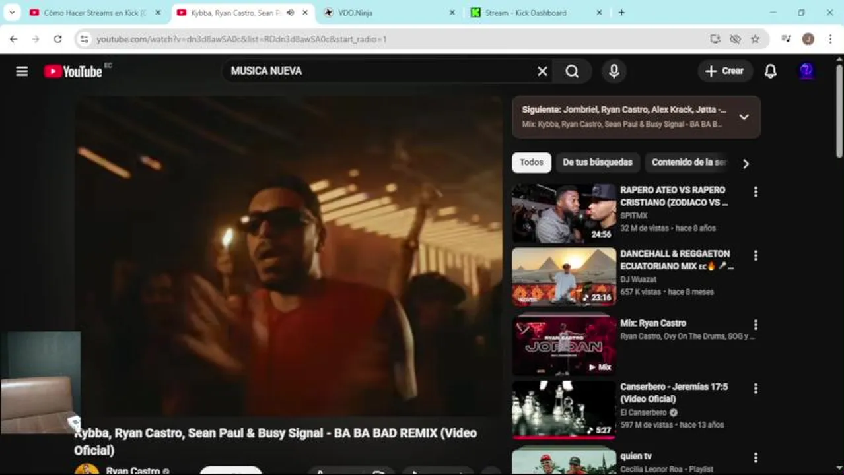Open the chess pieces thumbnail 5:27
Screen dimensions: 844x475
[x=564, y=410]
